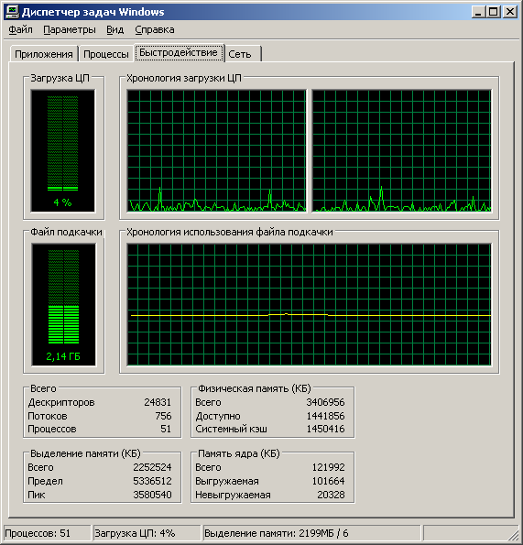Click the Task Manager title bar icon
The width and height of the screenshot is (523, 545).
click(x=12, y=12)
